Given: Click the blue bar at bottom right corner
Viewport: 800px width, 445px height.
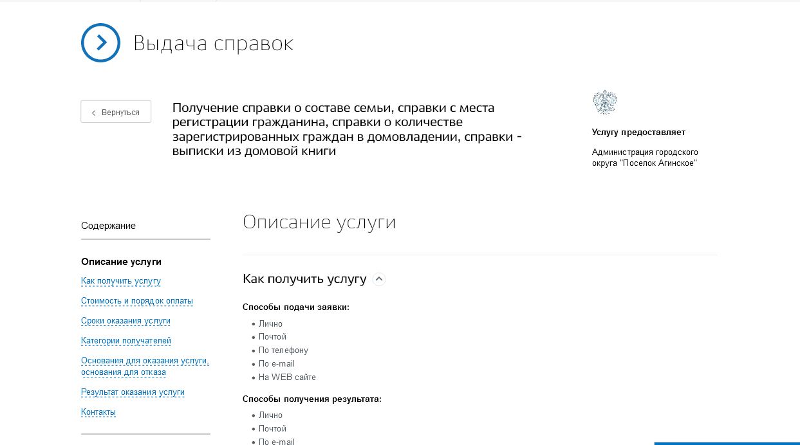Looking at the screenshot, I should [727, 442].
